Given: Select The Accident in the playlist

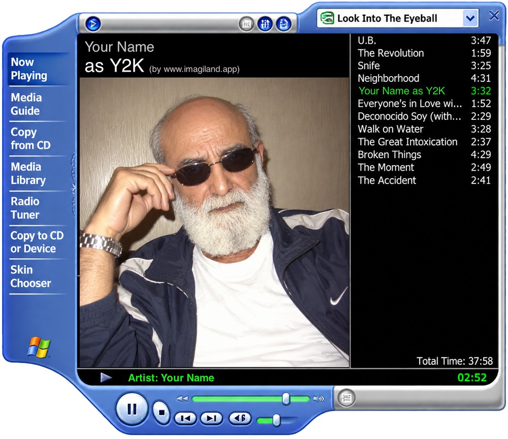Looking at the screenshot, I should pyautogui.click(x=424, y=180).
